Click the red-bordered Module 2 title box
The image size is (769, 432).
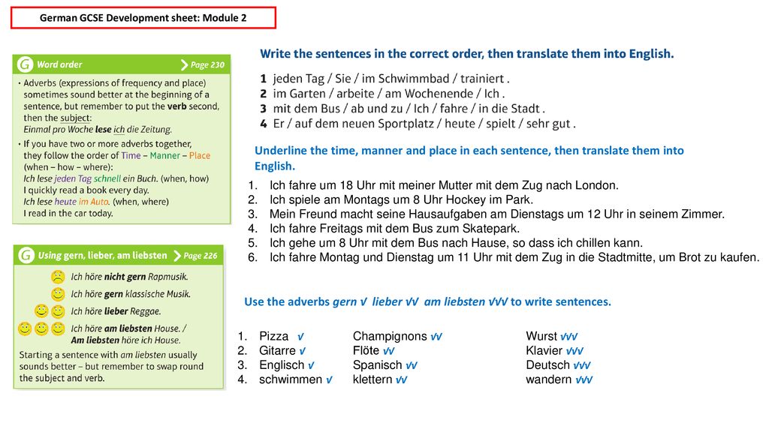pyautogui.click(x=143, y=18)
